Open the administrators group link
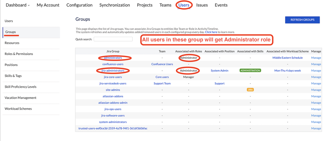323x141 pixels. tap(113, 58)
